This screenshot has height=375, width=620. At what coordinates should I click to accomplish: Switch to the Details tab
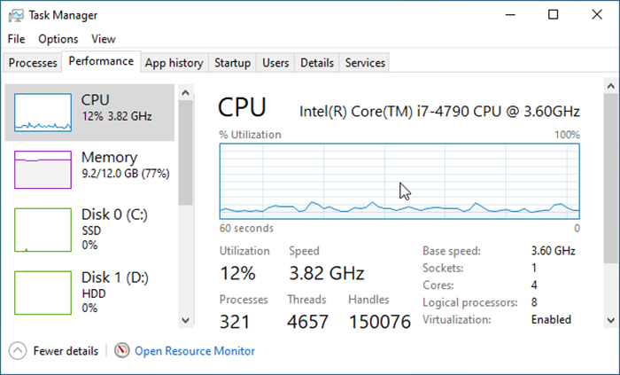tap(317, 62)
